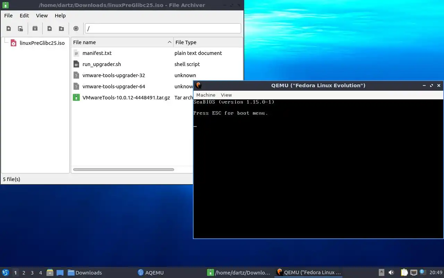The height and width of the screenshot is (278, 444).
Task: Click the Add folder toolbar icon
Action: click(61, 28)
